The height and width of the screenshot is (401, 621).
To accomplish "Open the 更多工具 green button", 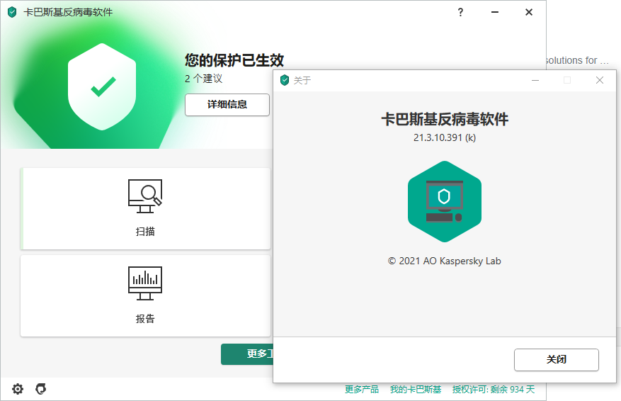I will coord(247,354).
